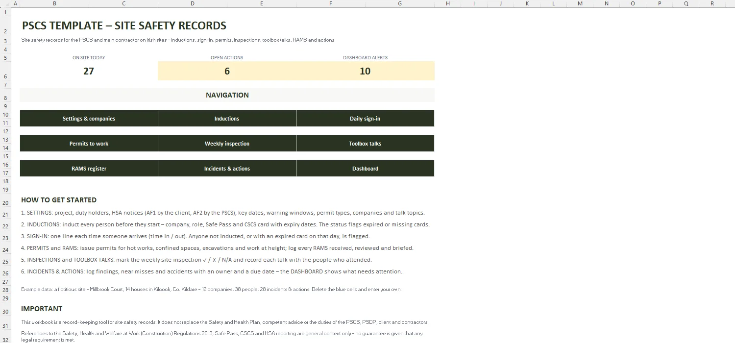This screenshot has height=343, width=735.
Task: Select row 31 header
Action: [5, 322]
